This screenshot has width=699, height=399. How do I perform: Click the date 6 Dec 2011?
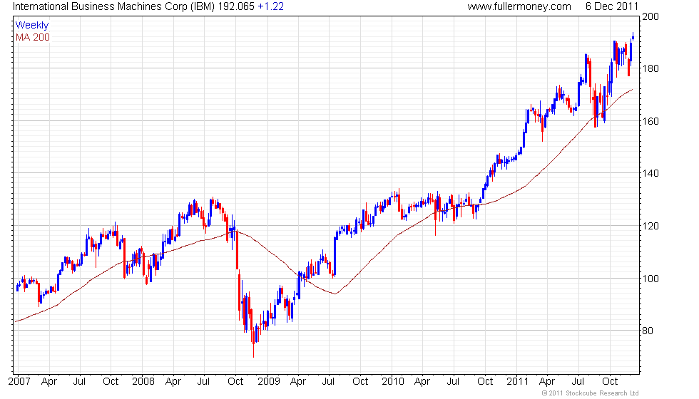pos(612,6)
